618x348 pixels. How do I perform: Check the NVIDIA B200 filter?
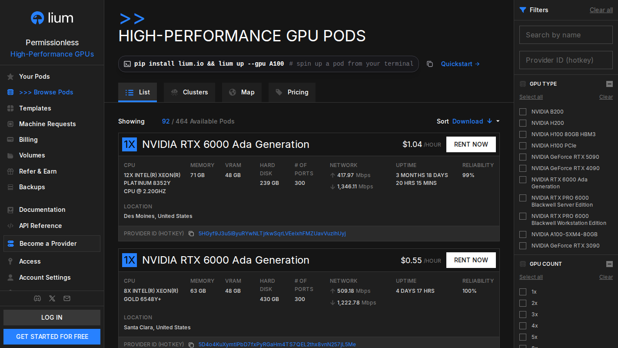[523, 112]
